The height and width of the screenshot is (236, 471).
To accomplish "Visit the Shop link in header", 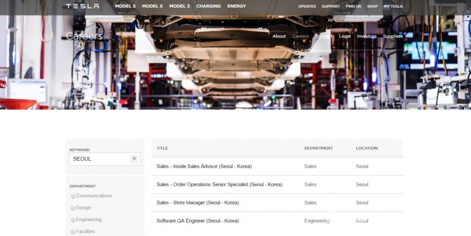I will (372, 6).
